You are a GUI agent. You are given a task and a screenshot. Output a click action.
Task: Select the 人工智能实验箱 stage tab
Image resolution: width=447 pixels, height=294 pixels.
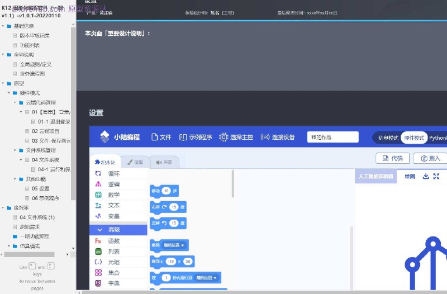coord(375,176)
